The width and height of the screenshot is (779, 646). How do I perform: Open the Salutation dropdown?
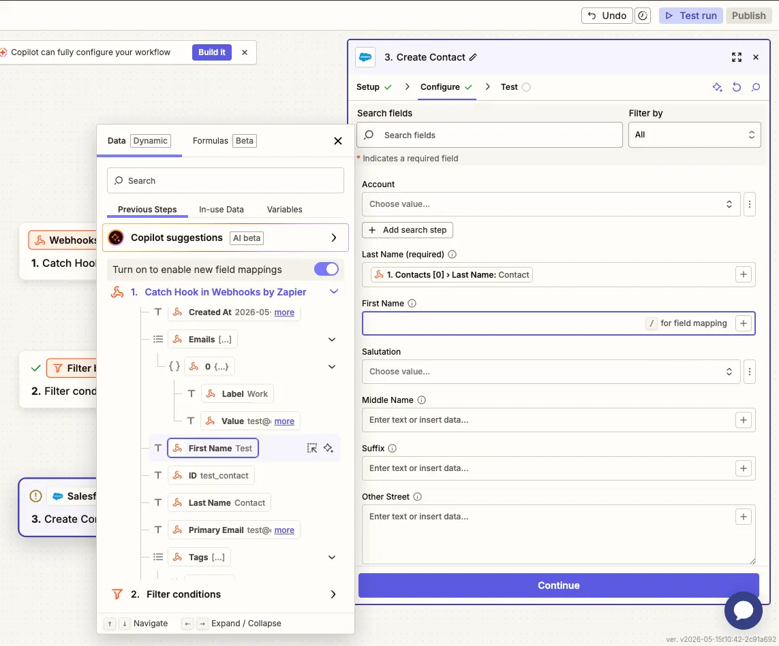click(551, 372)
